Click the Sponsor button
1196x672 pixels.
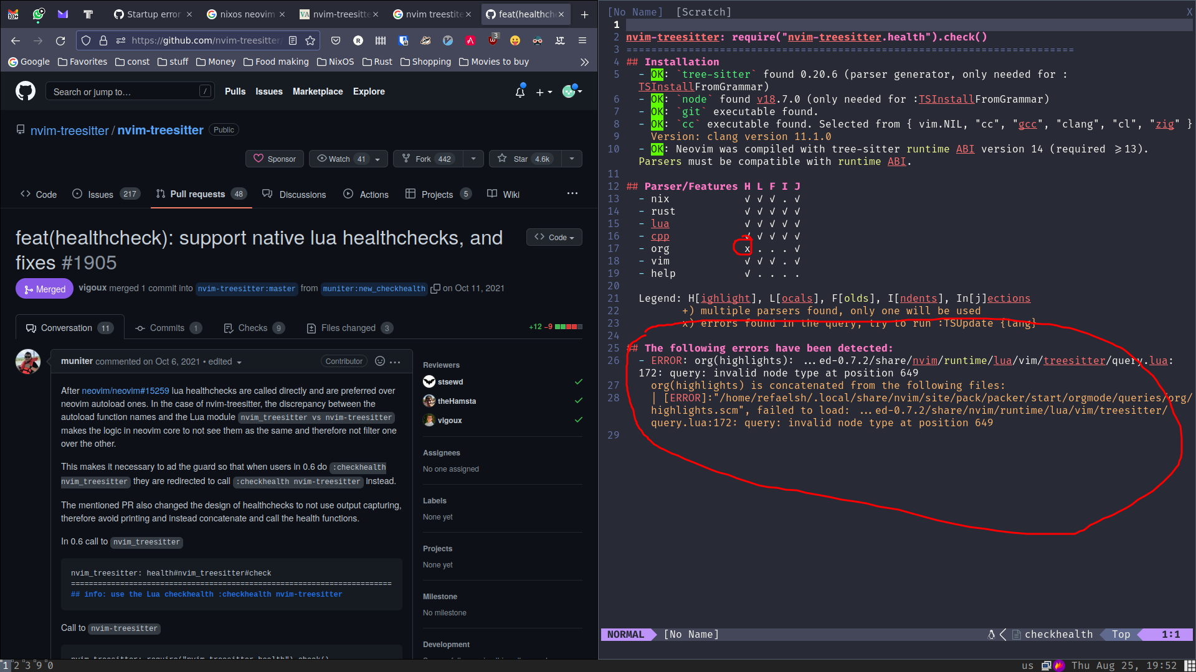tap(275, 159)
